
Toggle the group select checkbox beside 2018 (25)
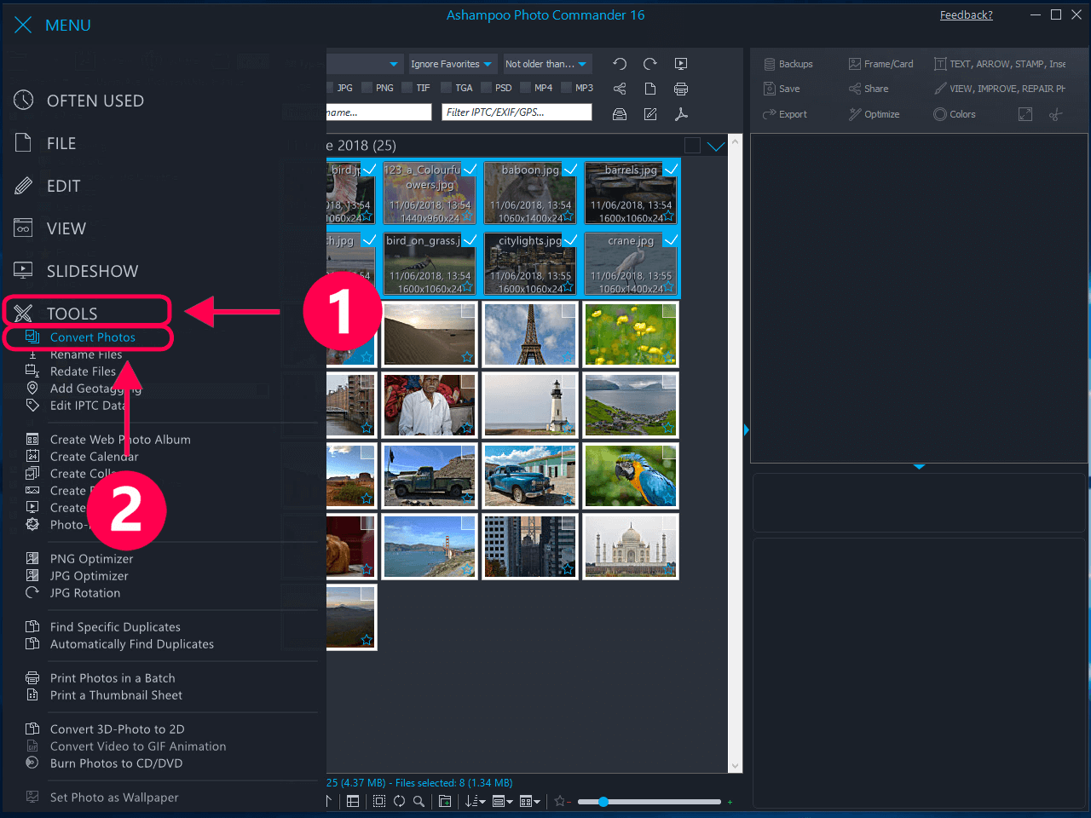693,146
